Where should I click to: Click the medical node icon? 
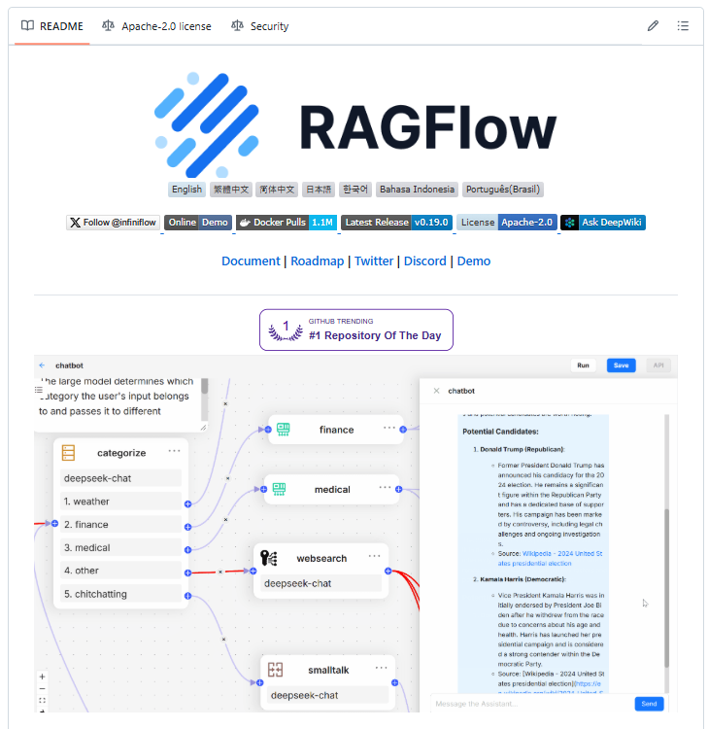click(x=279, y=489)
